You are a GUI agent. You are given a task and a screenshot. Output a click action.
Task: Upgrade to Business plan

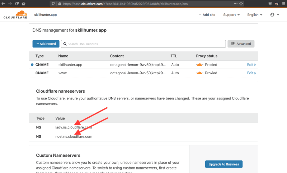tap(224, 164)
